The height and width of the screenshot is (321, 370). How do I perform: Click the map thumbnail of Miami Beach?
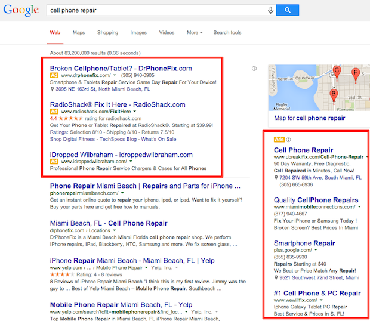(316, 88)
